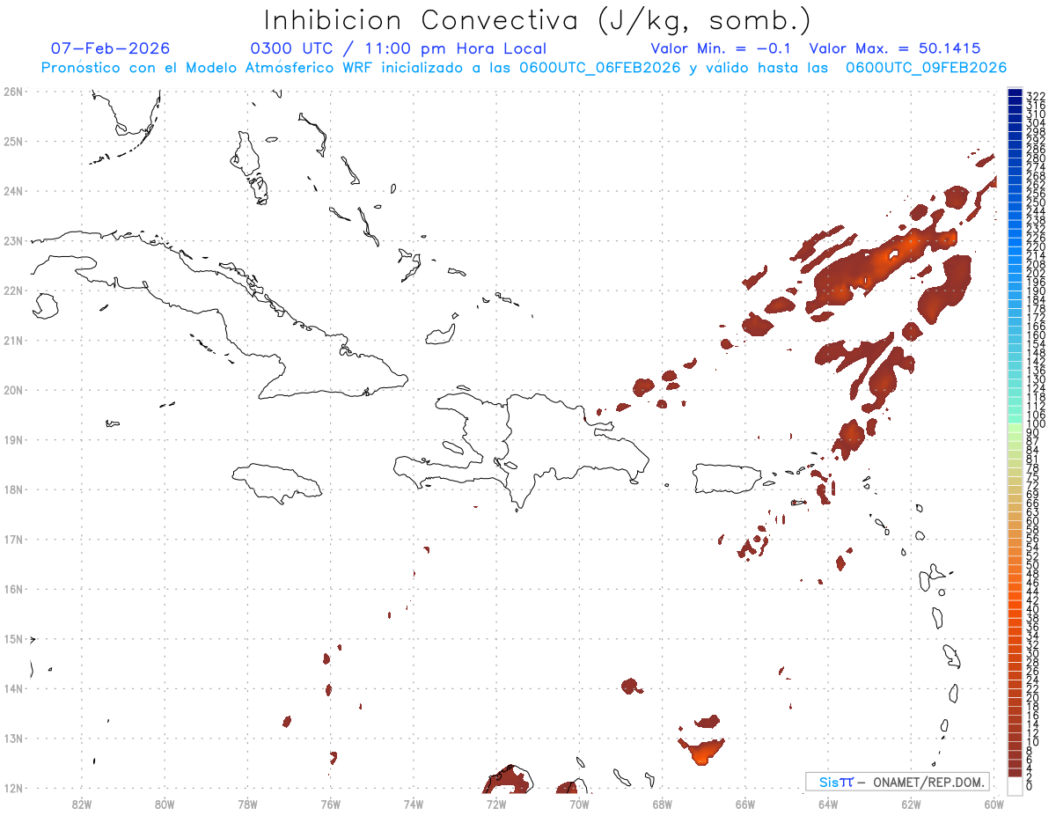The width and height of the screenshot is (1056, 816).
Task: Click the '0' color bar value
Action: 1030,785
